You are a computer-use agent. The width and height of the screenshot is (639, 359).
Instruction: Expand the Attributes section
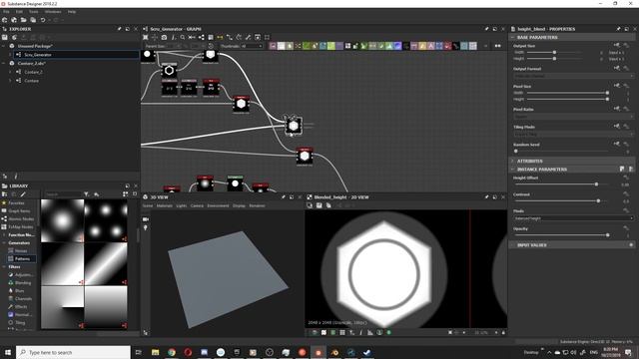pos(512,162)
